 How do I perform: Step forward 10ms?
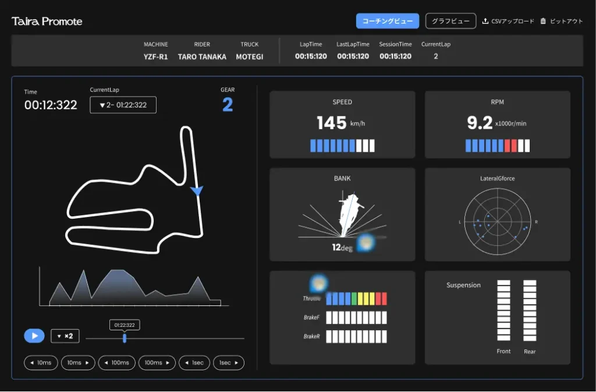coord(78,363)
